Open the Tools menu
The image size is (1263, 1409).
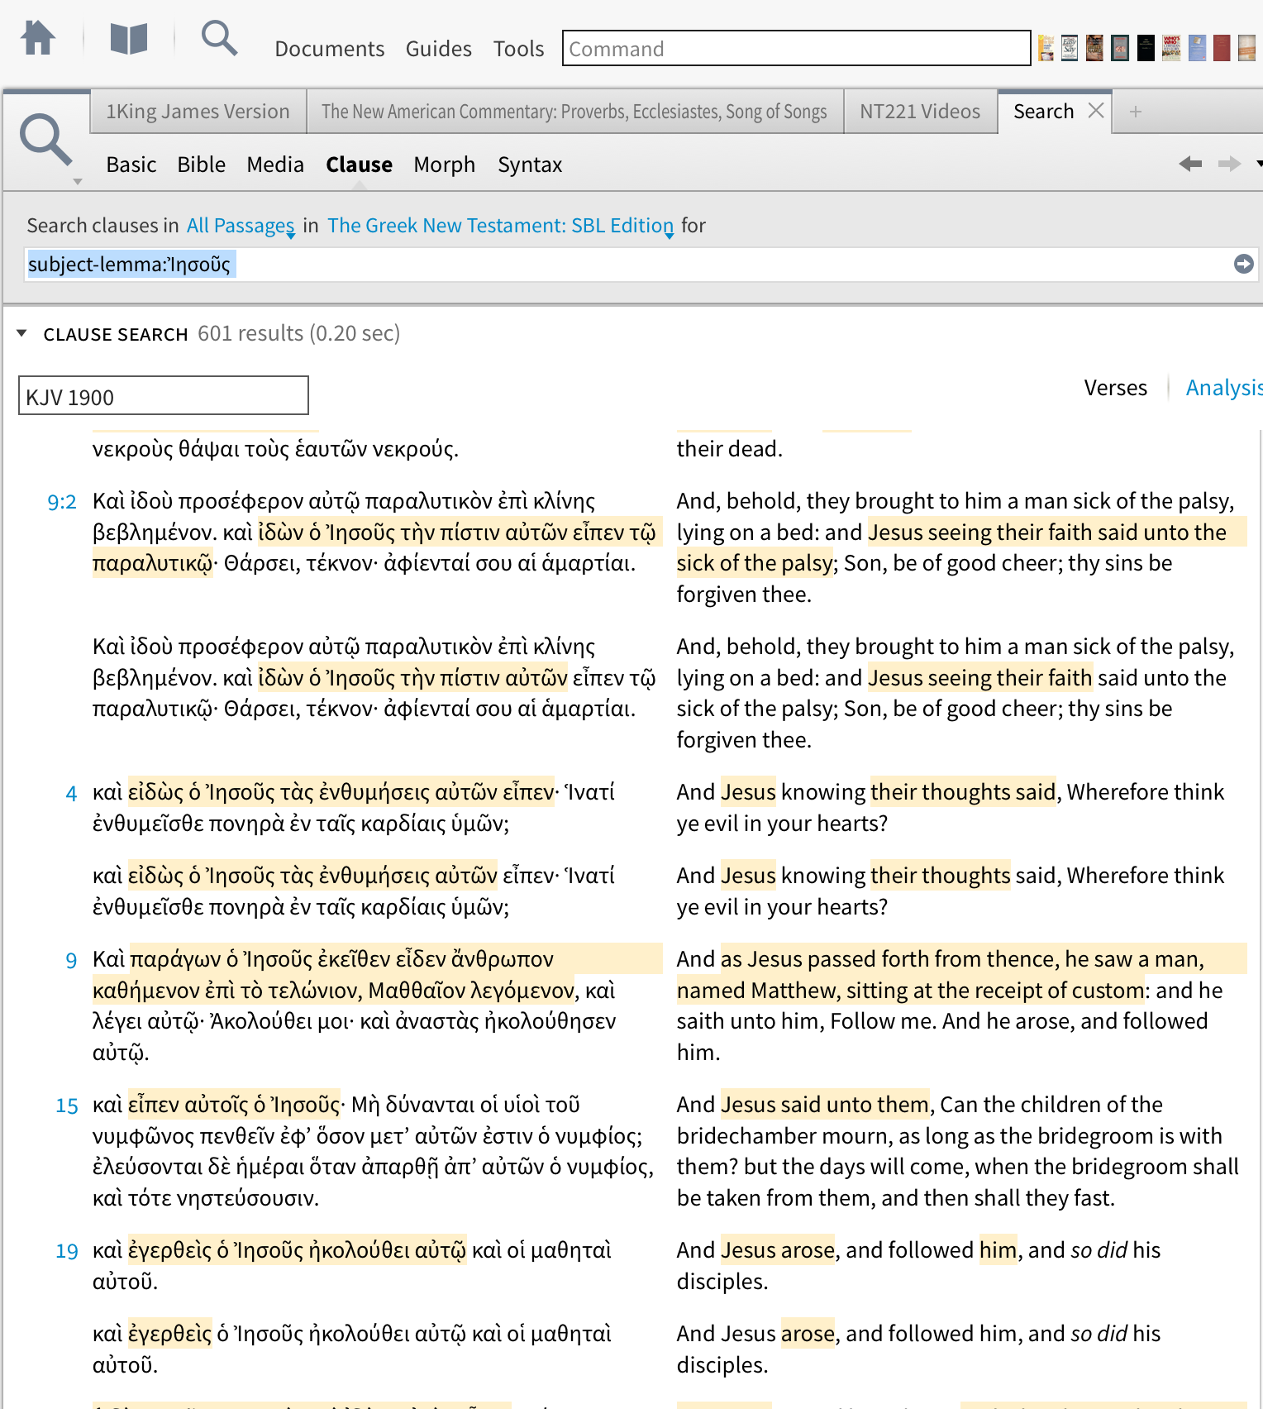click(518, 49)
